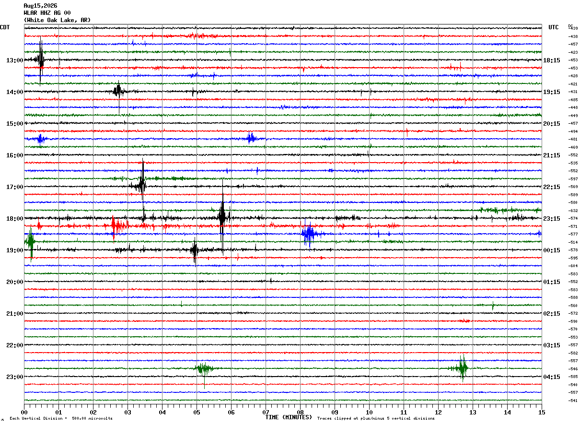Click the green burst at minute 05 near 23:00
The image size is (580, 425).
coord(204,369)
